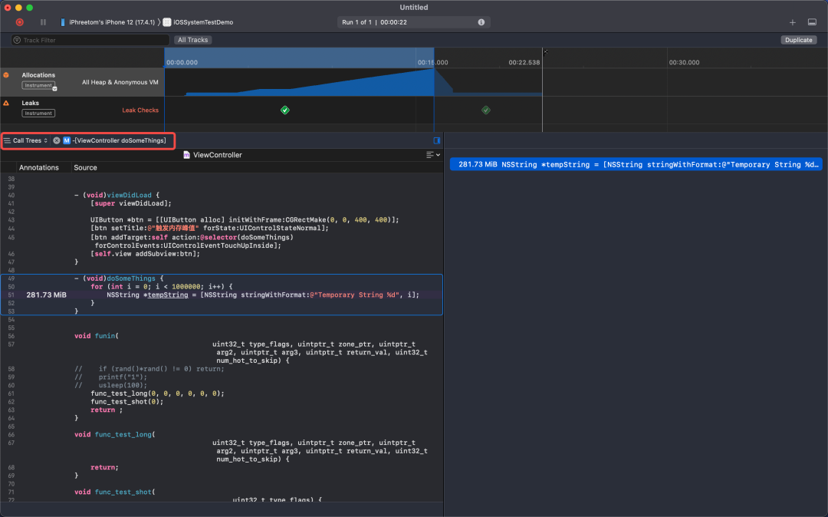Screen dimensions: 828x517
Task: Open the Call Trees detail dropdown
Action: [26, 140]
